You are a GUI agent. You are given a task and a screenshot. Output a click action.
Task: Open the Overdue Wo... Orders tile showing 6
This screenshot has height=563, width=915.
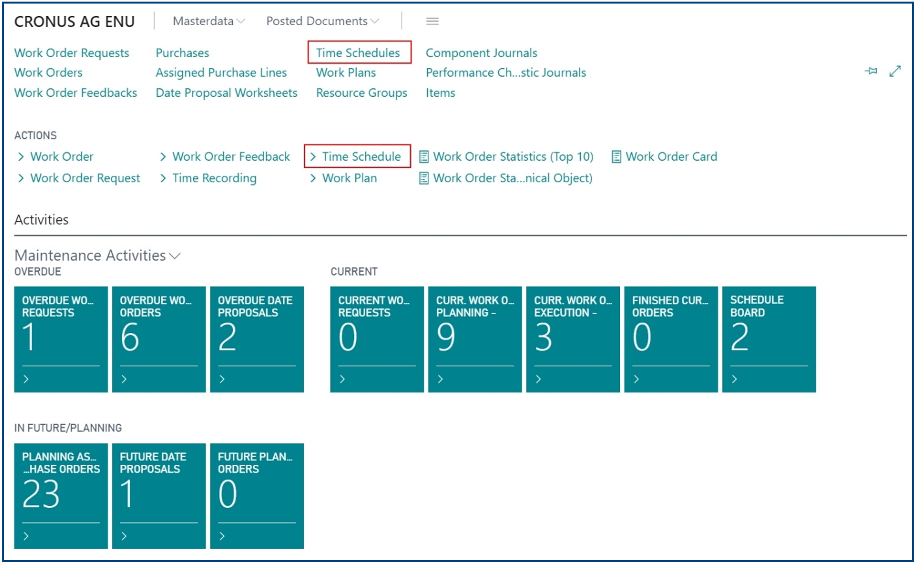(159, 339)
